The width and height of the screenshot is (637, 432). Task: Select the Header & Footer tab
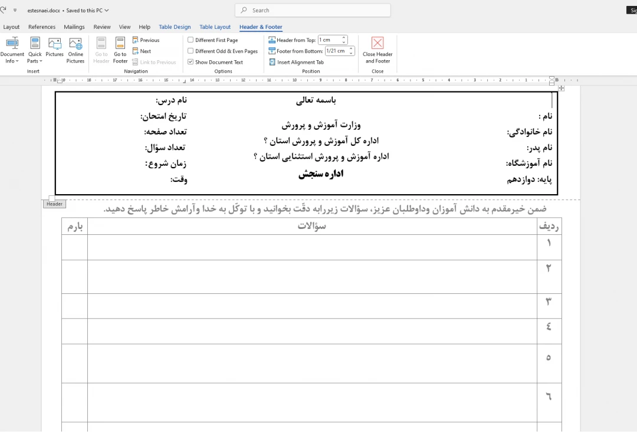pyautogui.click(x=261, y=27)
